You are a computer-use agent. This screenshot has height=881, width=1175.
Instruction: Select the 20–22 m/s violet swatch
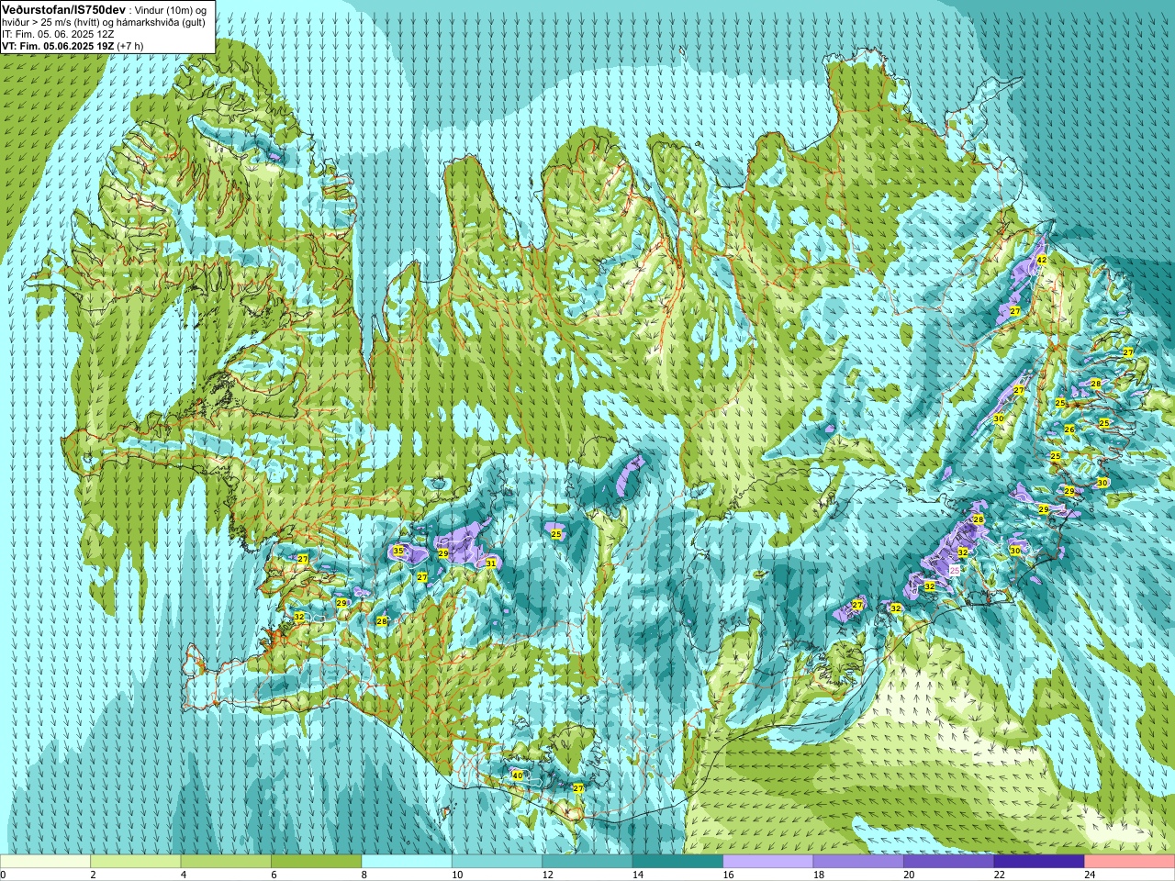click(949, 862)
